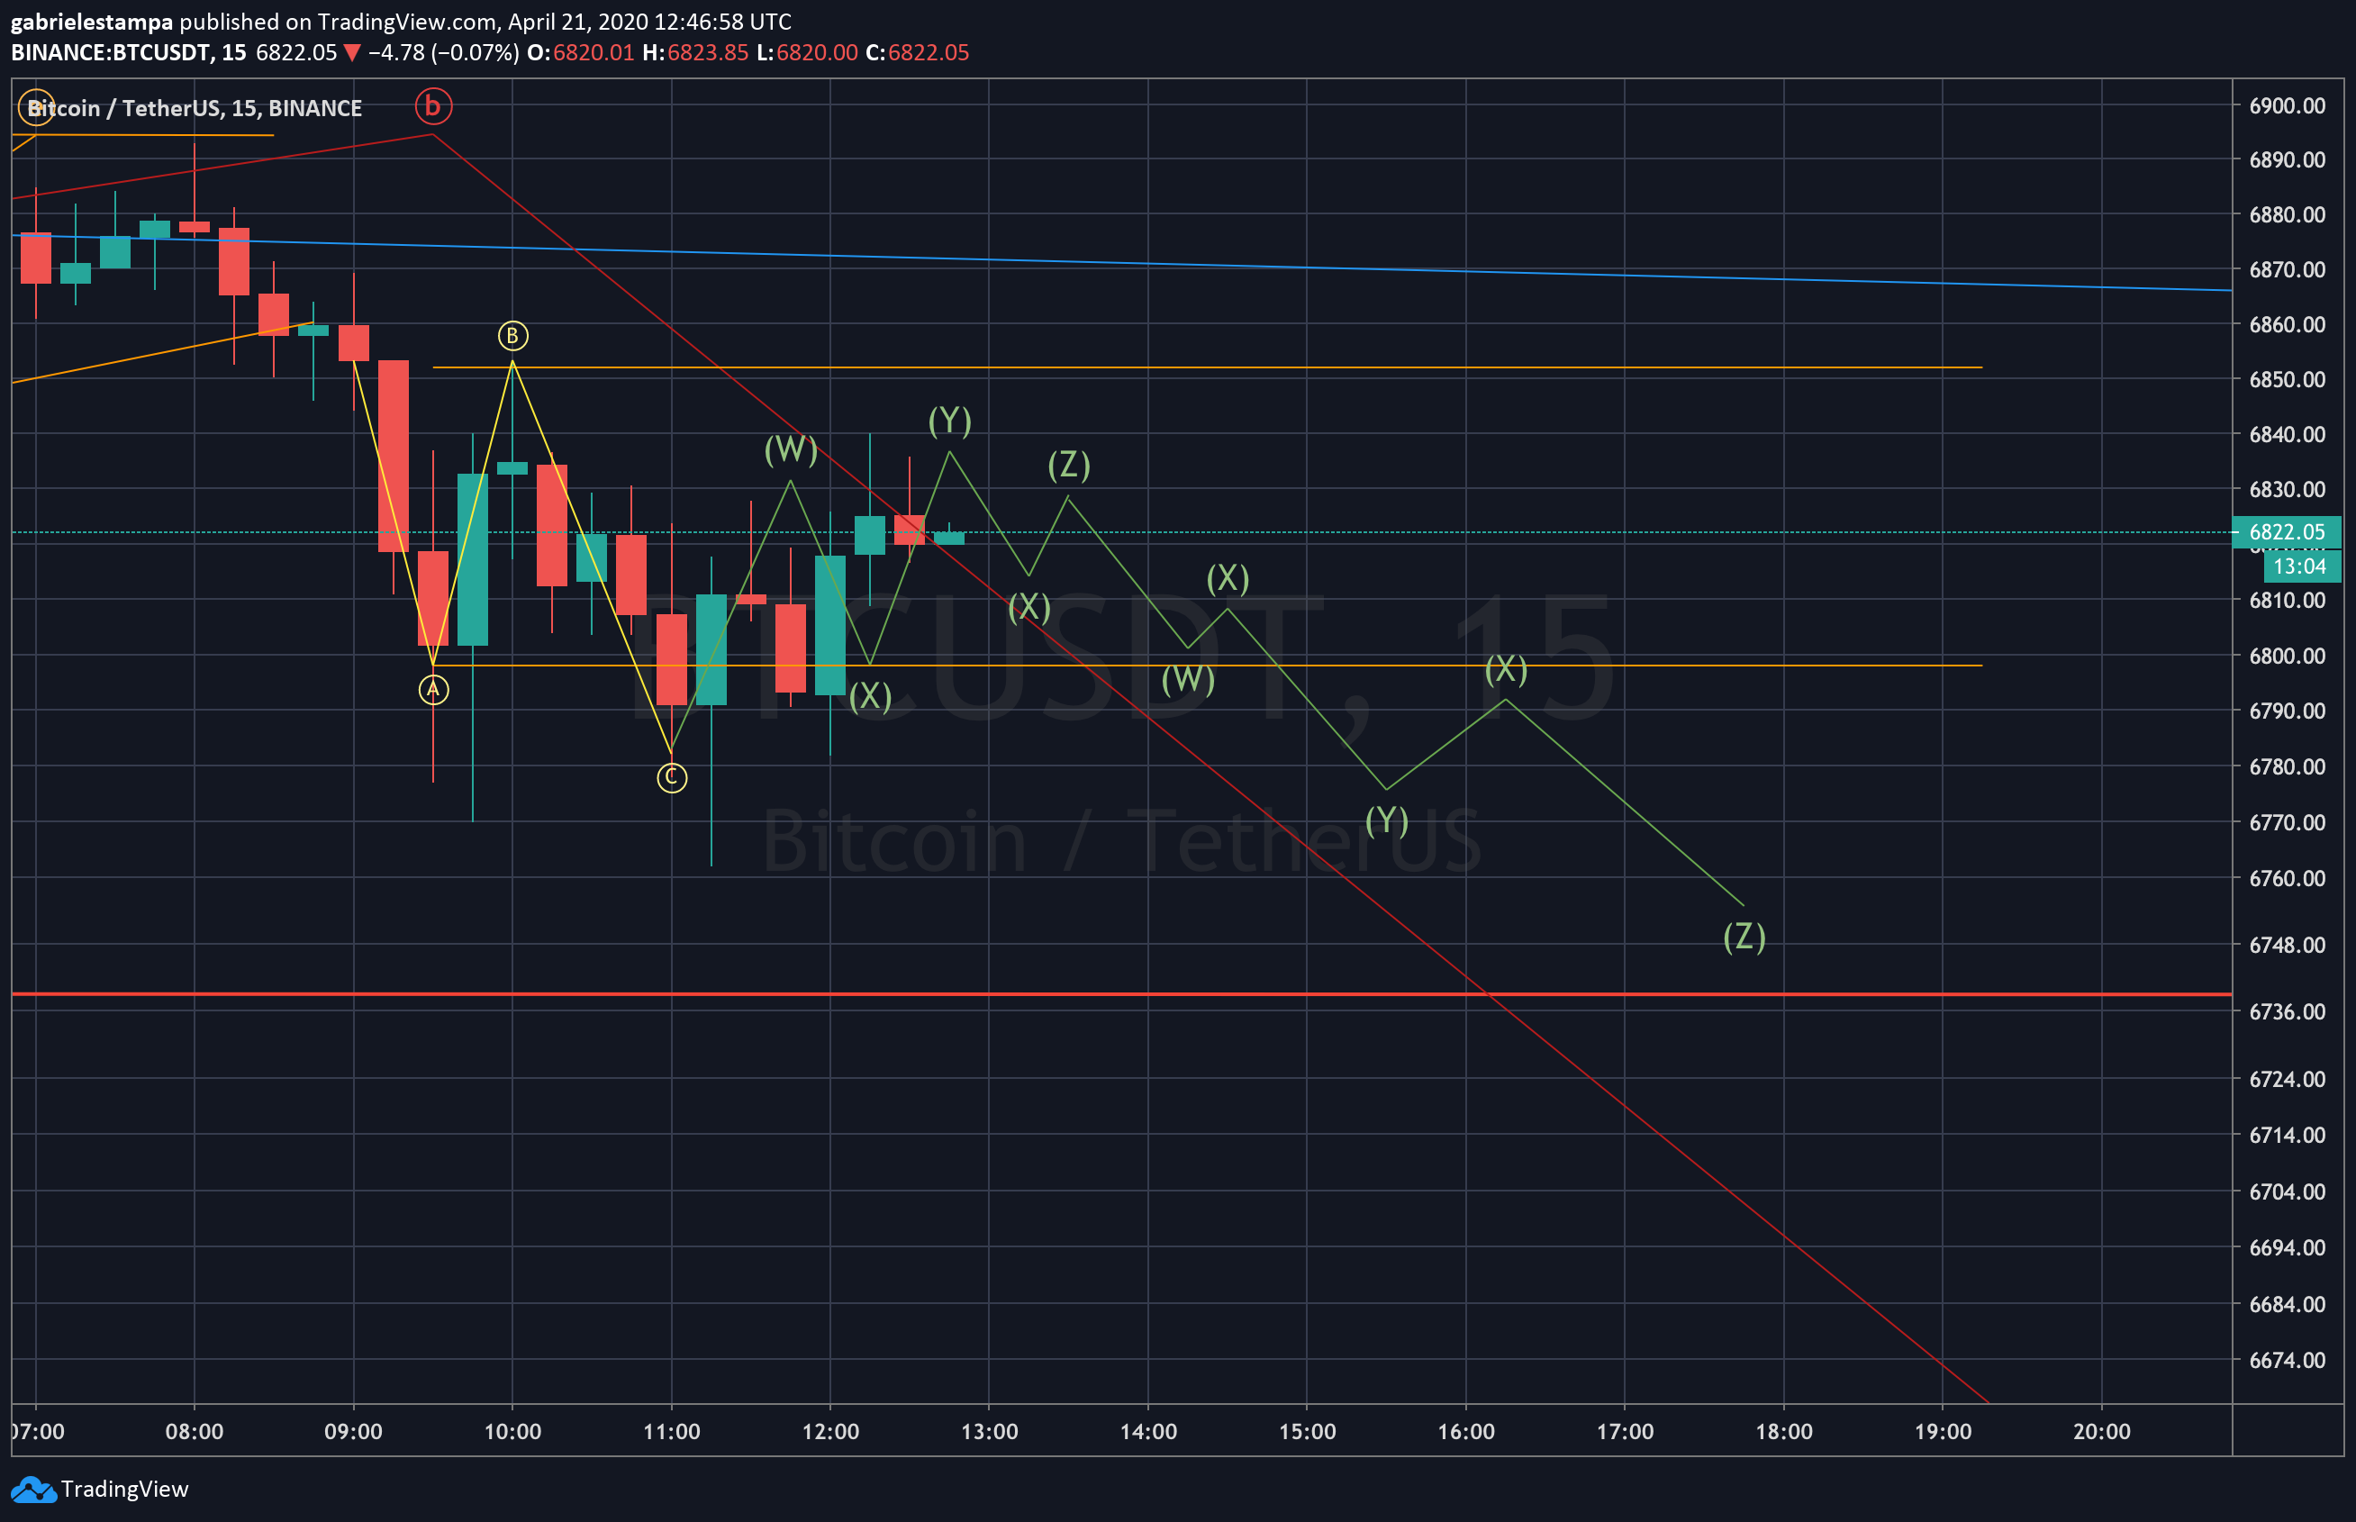Select the publish date April 21, 2020 text
Screen dimensions: 2356x1522
pyautogui.click(x=573, y=22)
